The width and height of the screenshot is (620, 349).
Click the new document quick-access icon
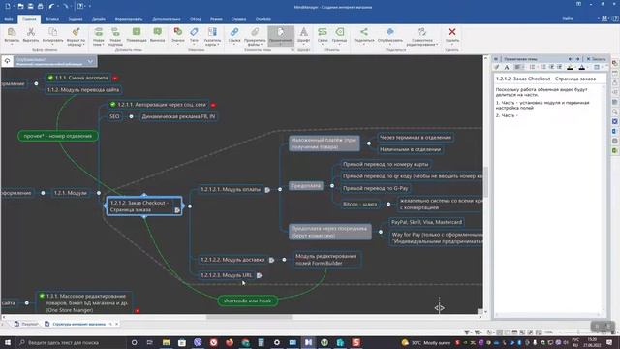click(8, 7)
